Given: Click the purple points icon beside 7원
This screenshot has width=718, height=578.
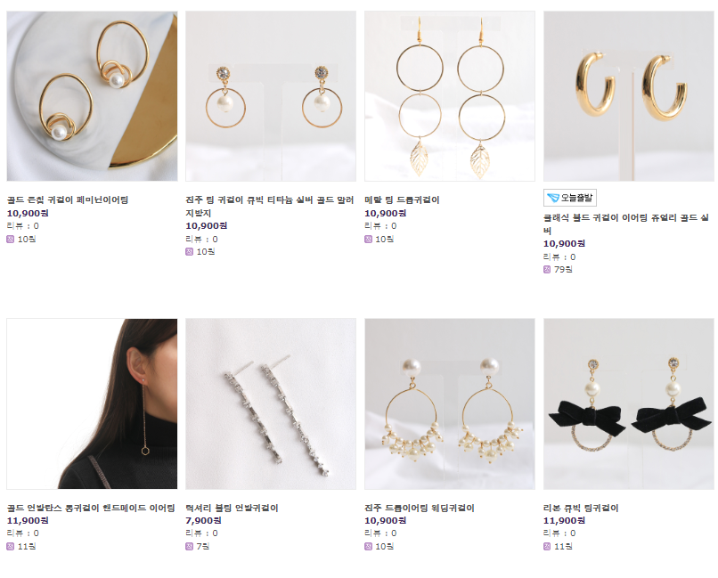Looking at the screenshot, I should (189, 547).
